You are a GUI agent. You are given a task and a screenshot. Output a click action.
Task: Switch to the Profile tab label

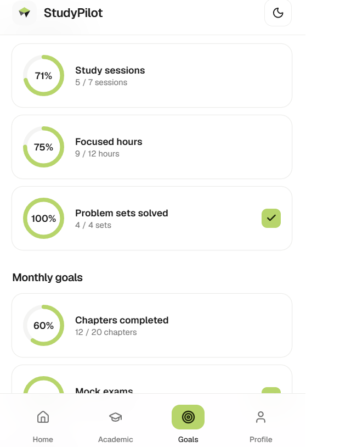coord(260,439)
